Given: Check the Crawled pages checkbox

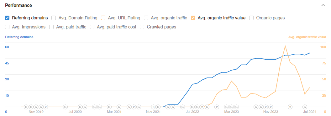Looking at the screenshot, I should [142, 27].
